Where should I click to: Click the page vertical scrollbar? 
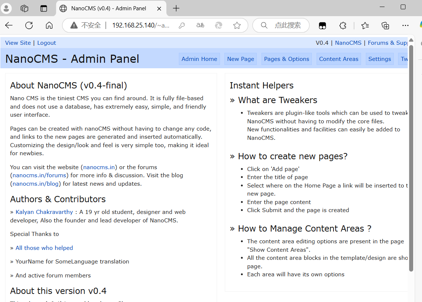pos(411,158)
